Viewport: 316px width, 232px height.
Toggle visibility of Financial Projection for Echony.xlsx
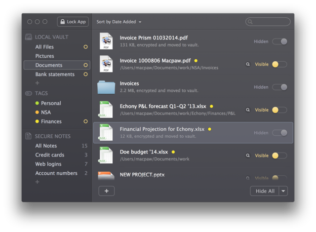click(280, 133)
